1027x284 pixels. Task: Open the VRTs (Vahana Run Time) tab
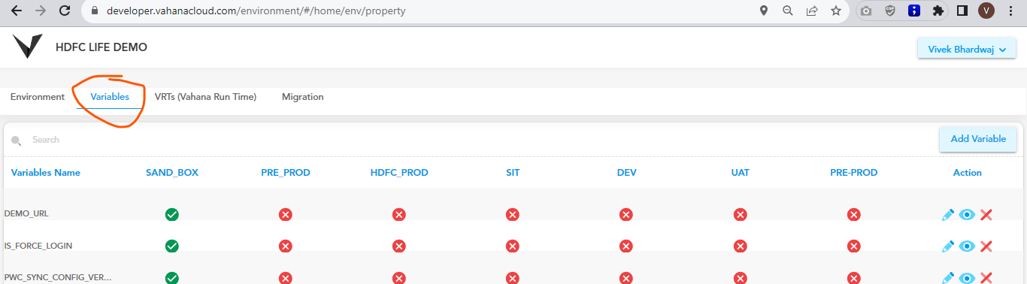[205, 97]
